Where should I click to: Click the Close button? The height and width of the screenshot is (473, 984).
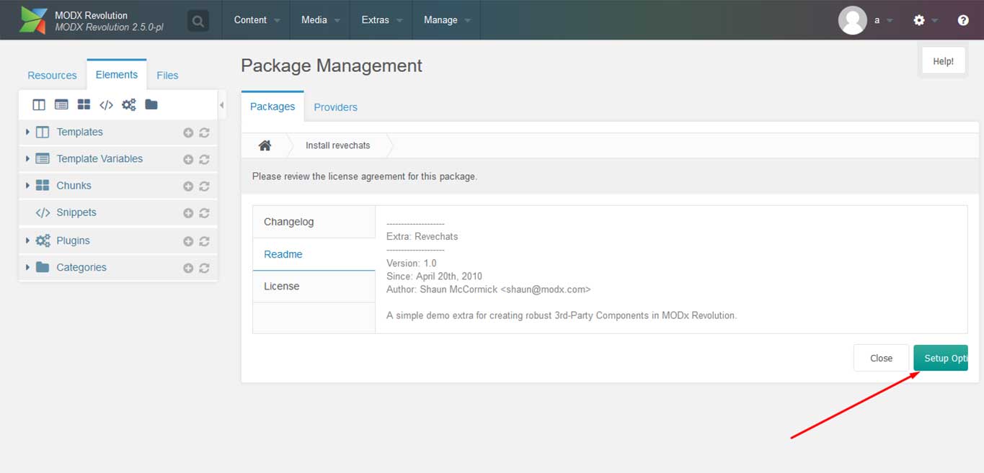(x=881, y=359)
